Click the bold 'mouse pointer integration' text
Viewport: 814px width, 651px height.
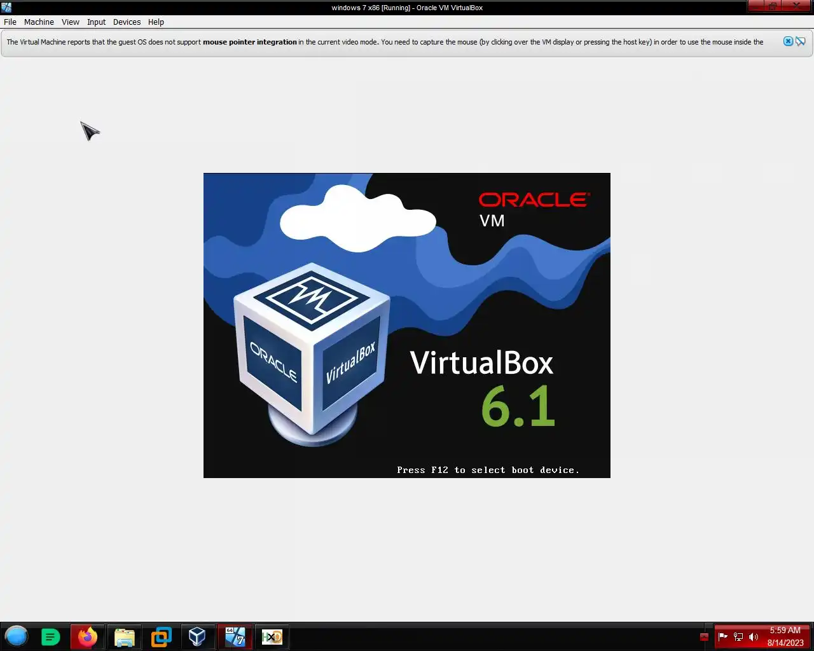click(250, 42)
